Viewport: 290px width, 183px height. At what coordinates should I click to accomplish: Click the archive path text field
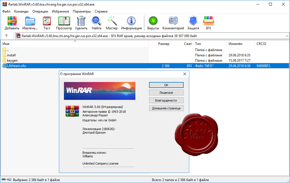tap(152, 36)
